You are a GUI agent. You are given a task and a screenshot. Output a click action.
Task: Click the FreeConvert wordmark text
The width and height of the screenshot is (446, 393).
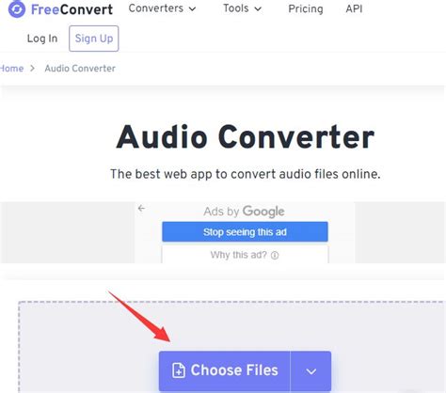[72, 9]
